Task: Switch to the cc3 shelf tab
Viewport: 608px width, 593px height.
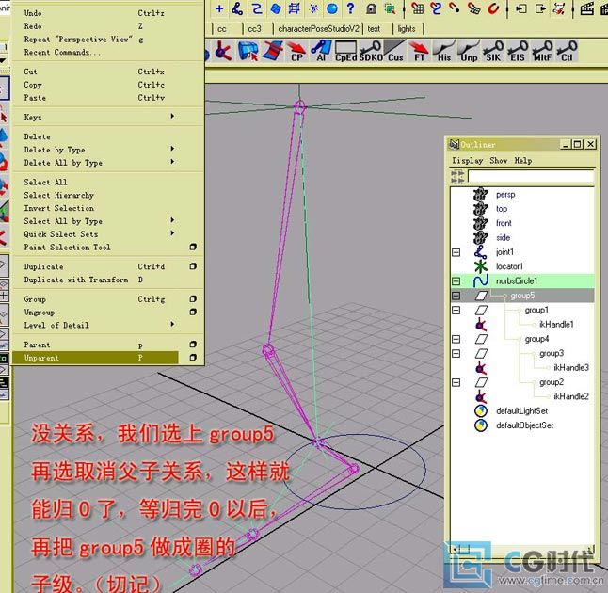Action: 255,29
